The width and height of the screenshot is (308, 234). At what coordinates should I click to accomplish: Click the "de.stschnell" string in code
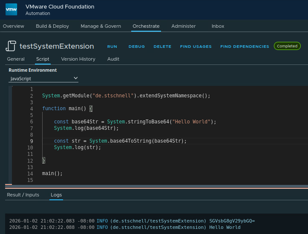(113, 96)
